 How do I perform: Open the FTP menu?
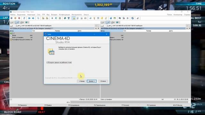(44, 15)
